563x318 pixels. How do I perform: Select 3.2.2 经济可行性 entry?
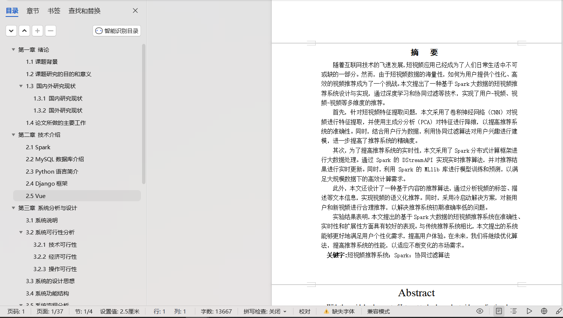pyautogui.click(x=55, y=256)
